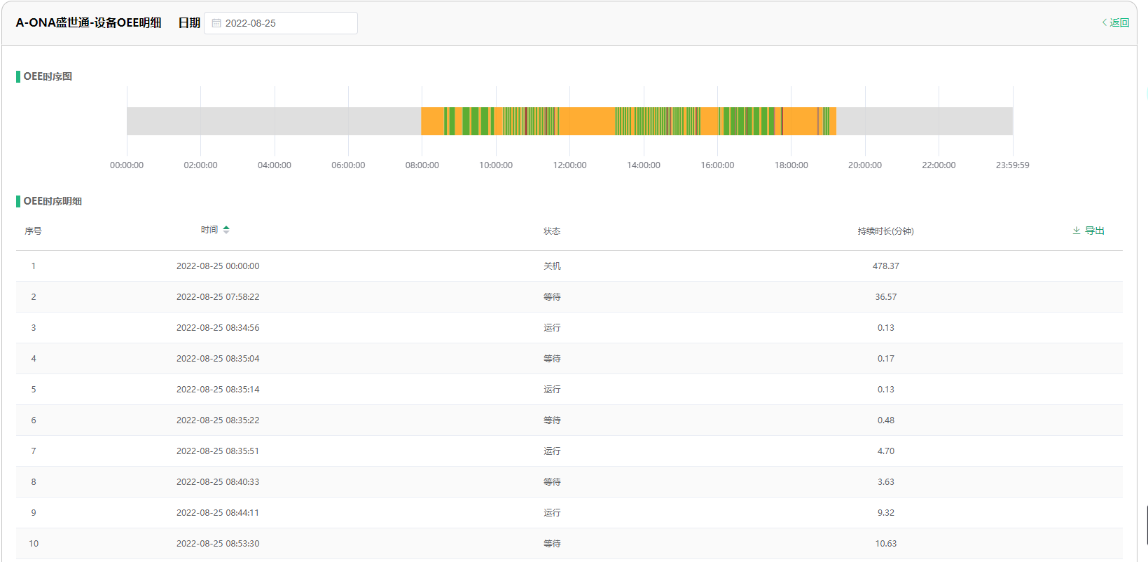1148x562 pixels.
Task: Click the 4.70 duration in row 7
Action: click(x=885, y=451)
